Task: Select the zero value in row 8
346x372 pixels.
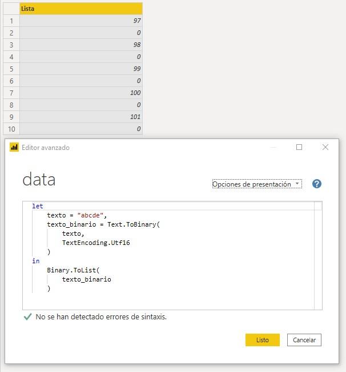Action: point(81,105)
